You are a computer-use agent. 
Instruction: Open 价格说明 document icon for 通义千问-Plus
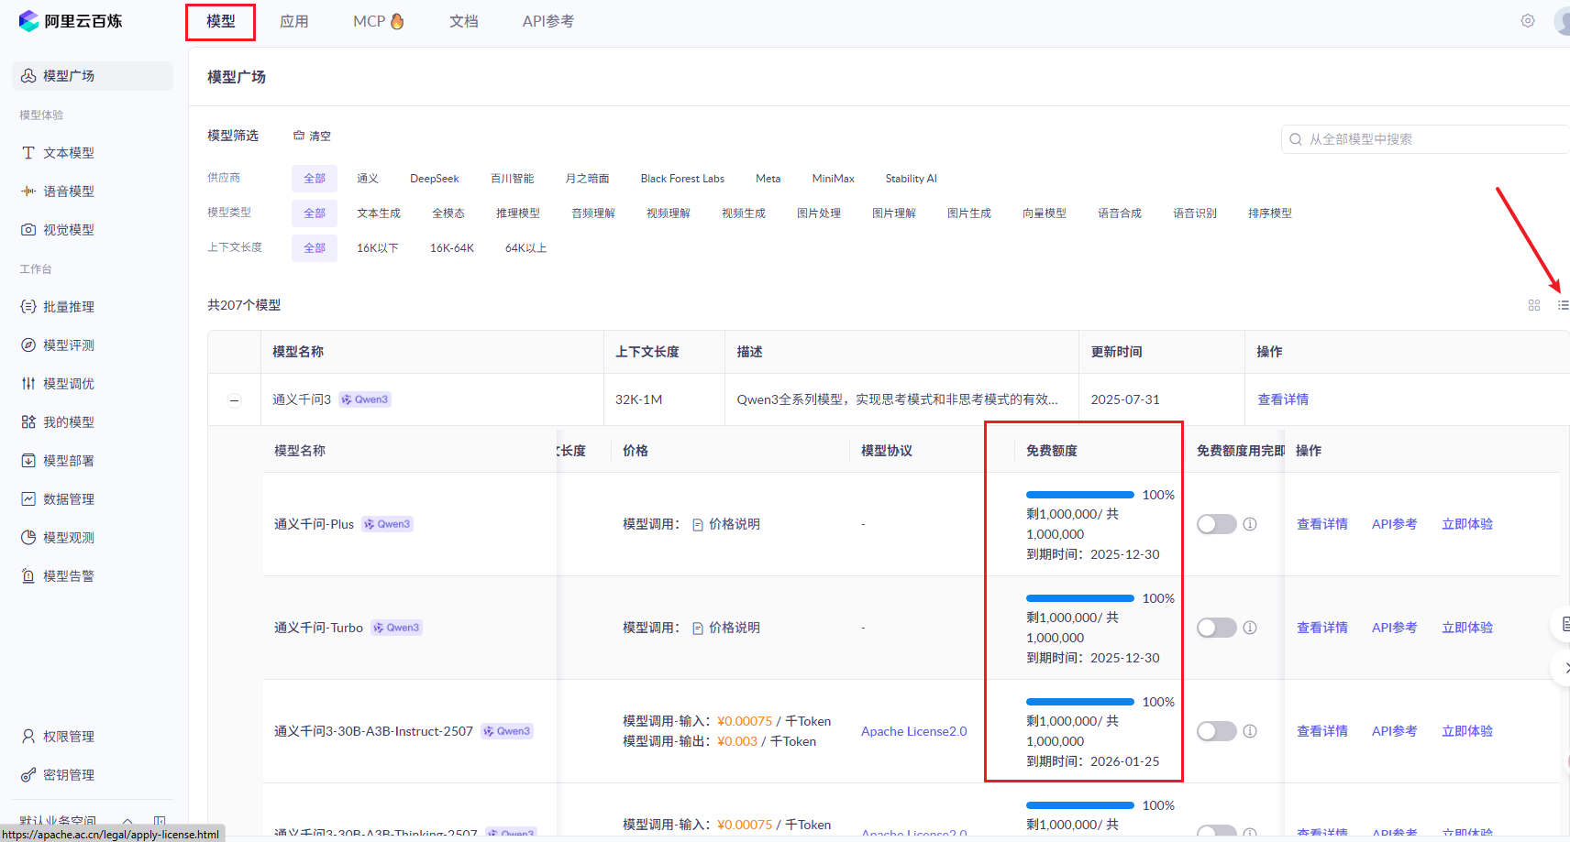coord(698,525)
